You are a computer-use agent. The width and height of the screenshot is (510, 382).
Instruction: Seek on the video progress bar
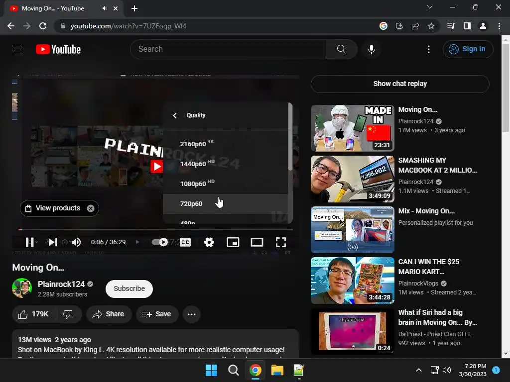pos(155,229)
